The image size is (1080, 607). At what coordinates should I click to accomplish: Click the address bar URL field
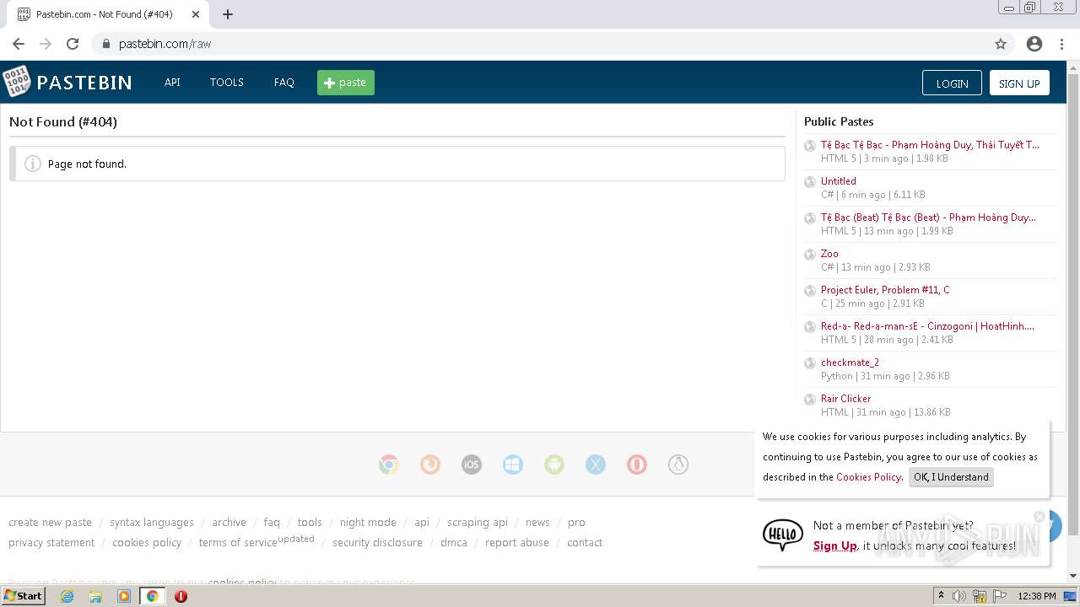(540, 44)
